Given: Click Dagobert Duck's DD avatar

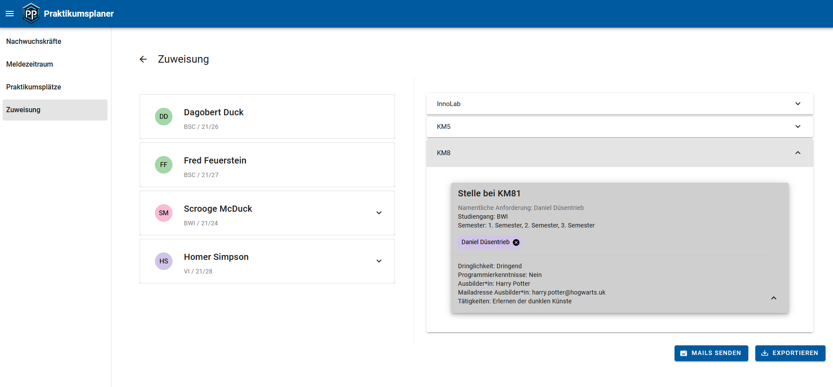Looking at the screenshot, I should (164, 117).
